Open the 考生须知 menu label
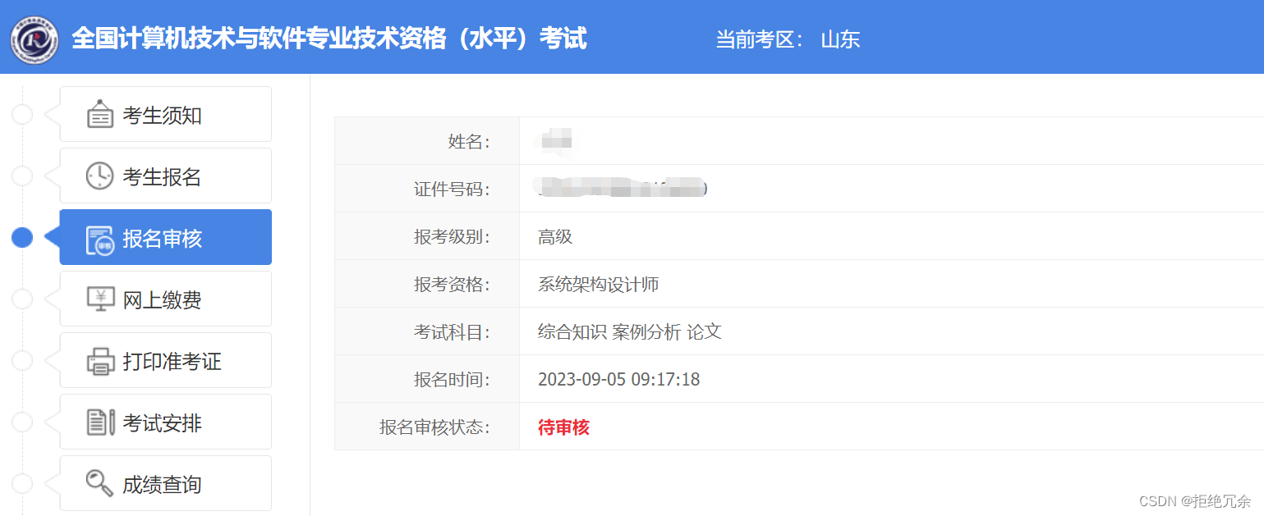 pos(162,116)
